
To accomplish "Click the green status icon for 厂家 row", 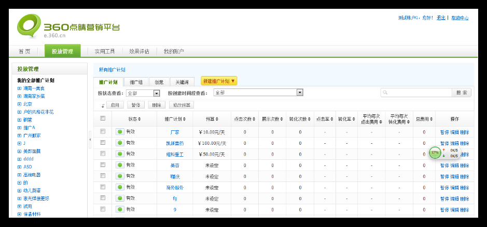I will pos(120,132).
